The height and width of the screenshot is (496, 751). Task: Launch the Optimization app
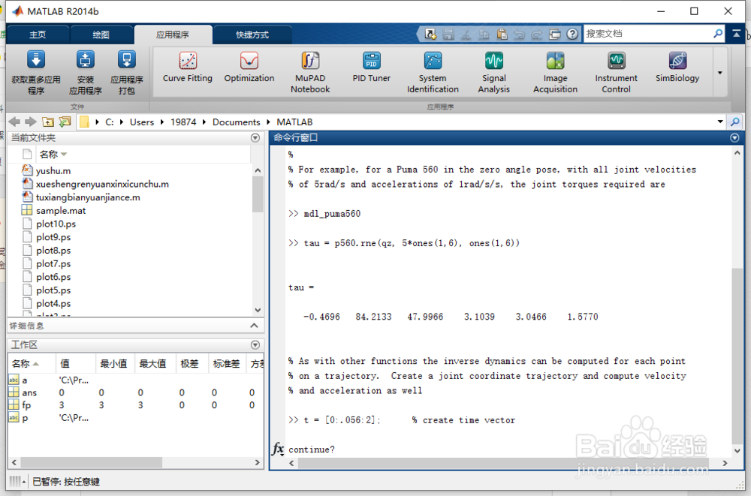click(x=249, y=67)
